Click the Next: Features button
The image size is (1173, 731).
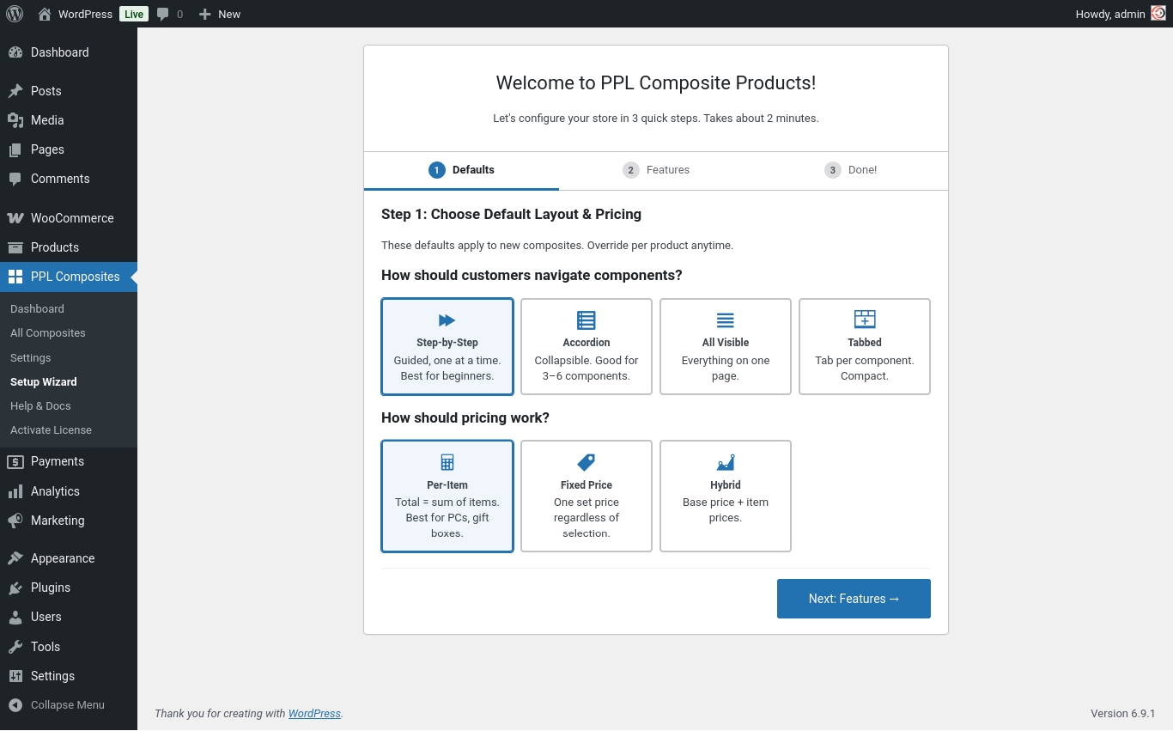854,599
